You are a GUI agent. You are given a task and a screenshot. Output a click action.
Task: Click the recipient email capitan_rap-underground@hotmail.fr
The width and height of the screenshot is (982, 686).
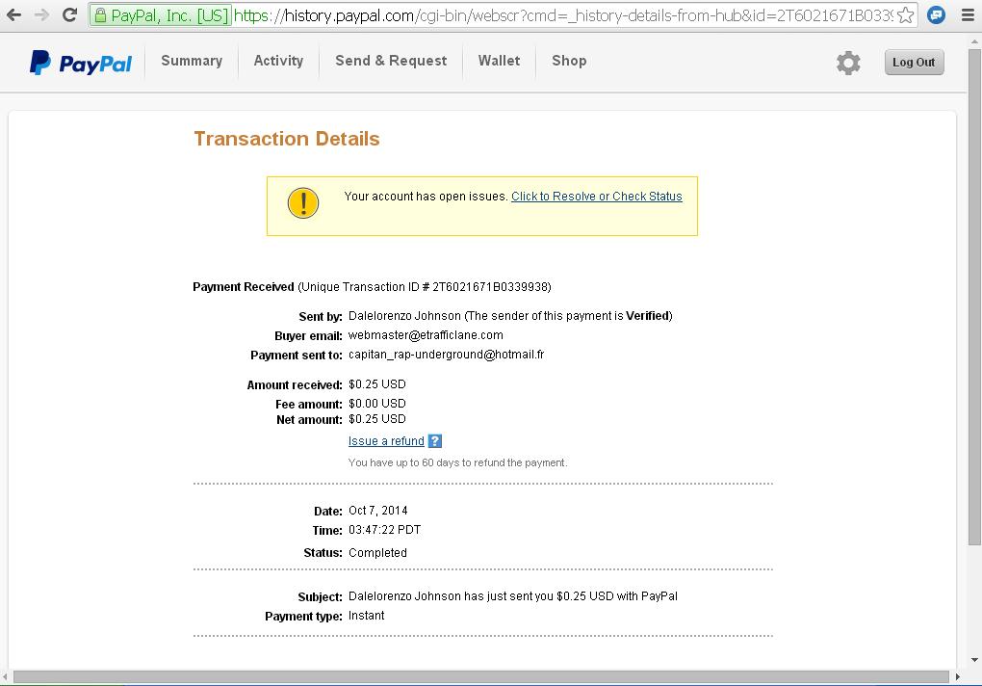tap(447, 355)
